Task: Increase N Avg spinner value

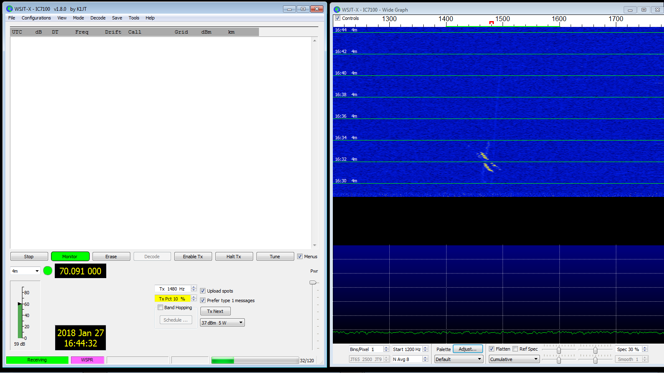Action: (x=425, y=358)
